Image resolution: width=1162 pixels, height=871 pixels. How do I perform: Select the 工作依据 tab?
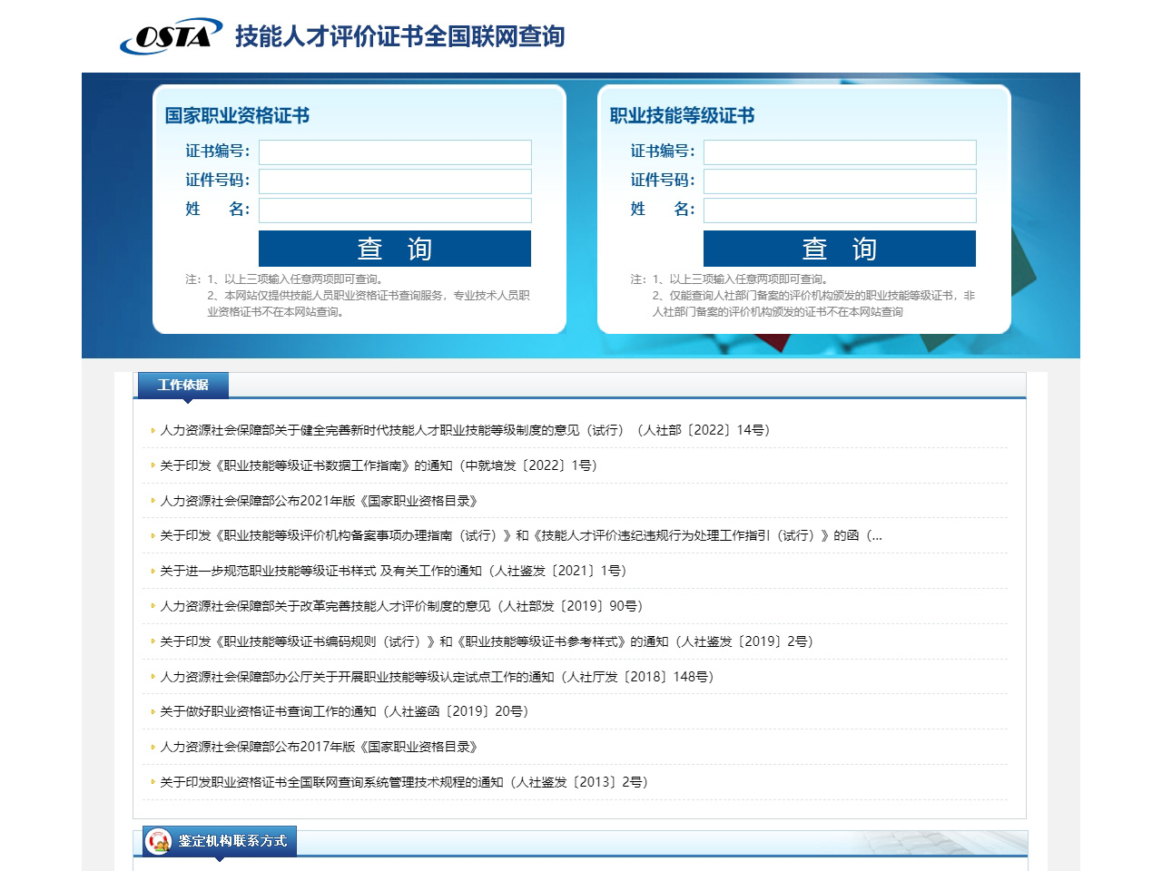pos(182,384)
